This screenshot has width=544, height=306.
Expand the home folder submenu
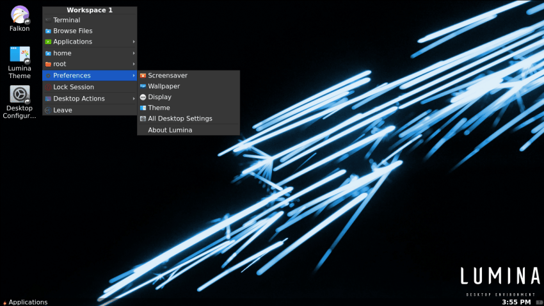tap(134, 53)
